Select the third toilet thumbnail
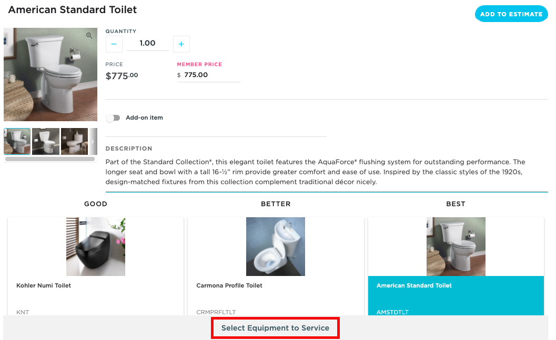 click(x=74, y=141)
